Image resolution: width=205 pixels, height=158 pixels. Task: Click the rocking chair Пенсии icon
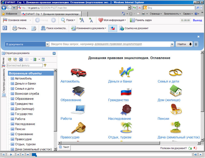pyautogui.click(x=176, y=109)
